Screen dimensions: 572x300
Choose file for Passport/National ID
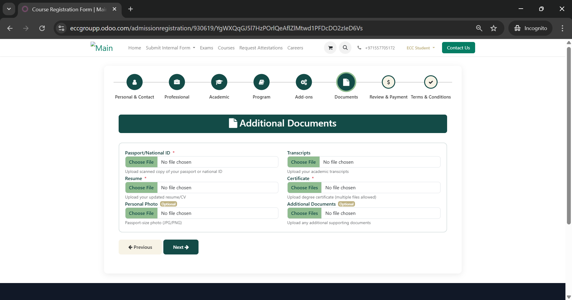pyautogui.click(x=141, y=162)
